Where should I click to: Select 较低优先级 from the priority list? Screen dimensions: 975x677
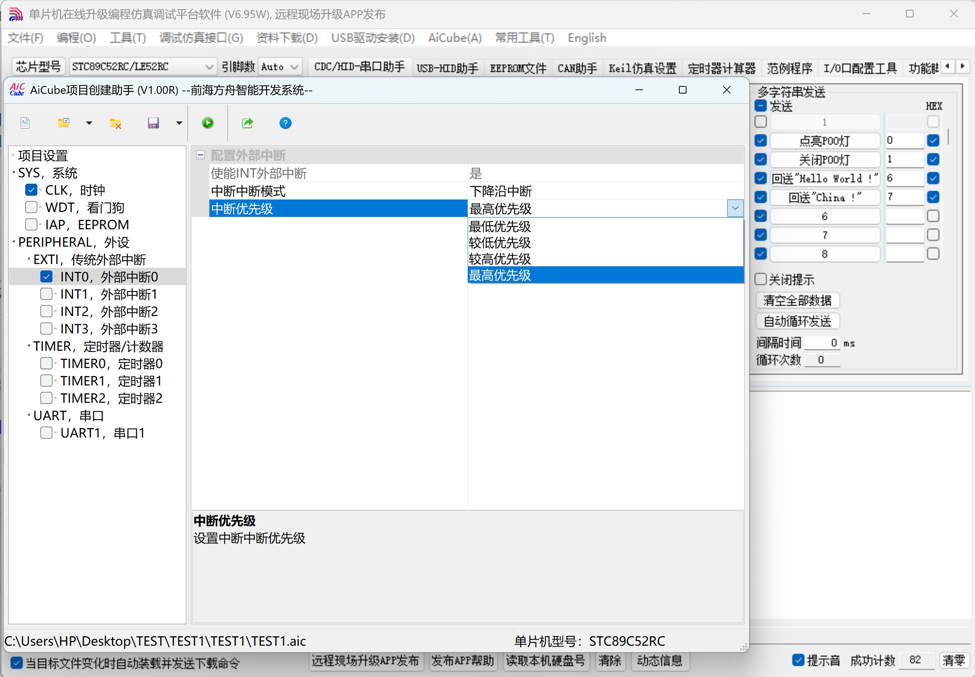[x=606, y=243]
